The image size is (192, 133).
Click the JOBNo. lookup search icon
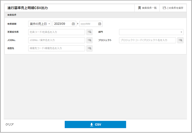point(89,40)
